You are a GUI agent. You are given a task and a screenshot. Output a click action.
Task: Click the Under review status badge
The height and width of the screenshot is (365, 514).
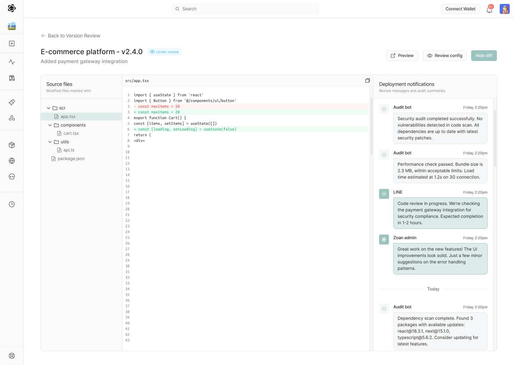click(164, 52)
